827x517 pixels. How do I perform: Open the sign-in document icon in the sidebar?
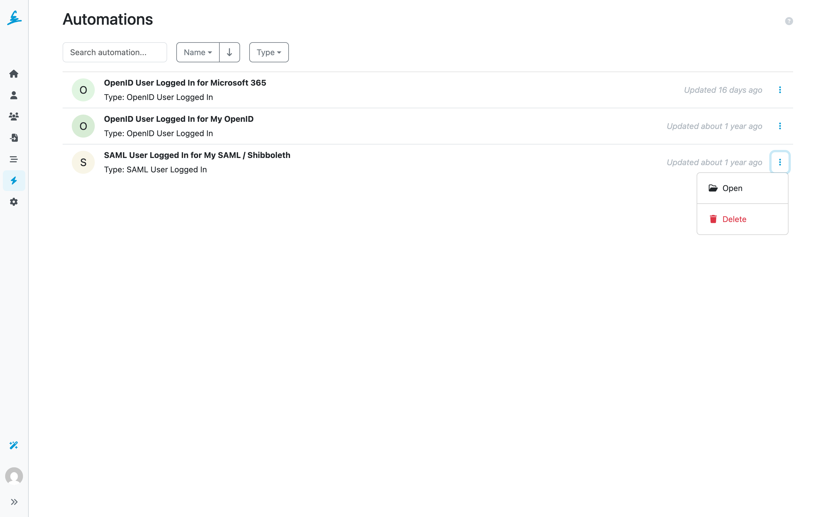coord(14,138)
